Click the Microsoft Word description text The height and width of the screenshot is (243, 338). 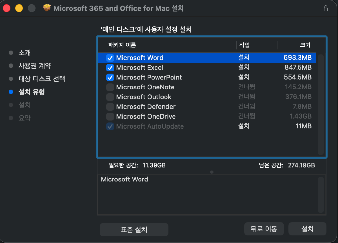[x=124, y=179]
